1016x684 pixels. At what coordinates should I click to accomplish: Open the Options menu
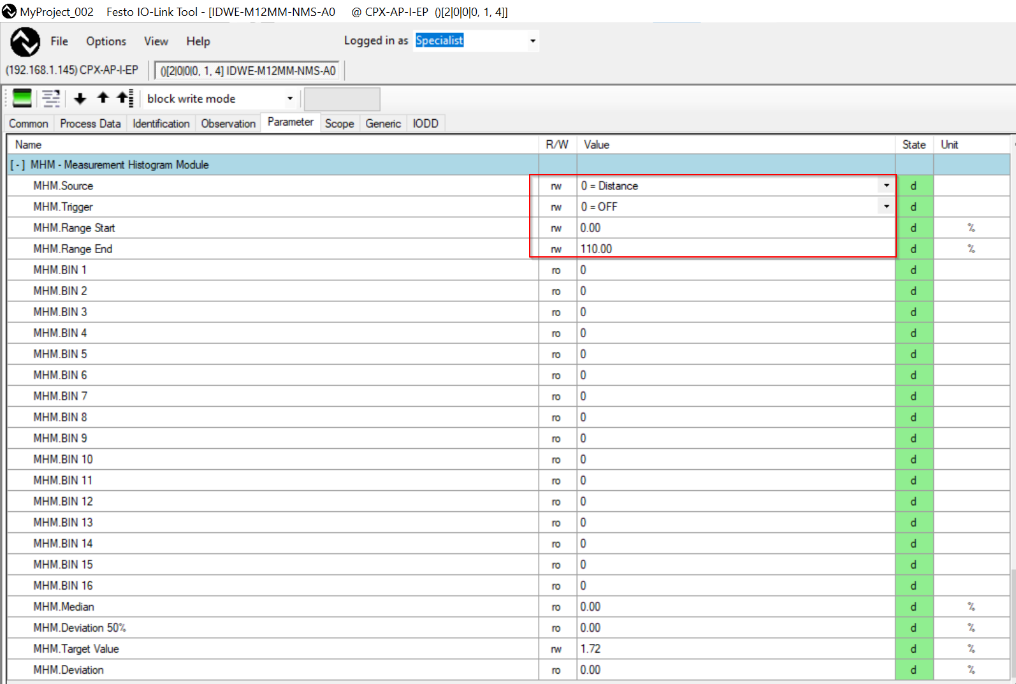click(x=106, y=41)
